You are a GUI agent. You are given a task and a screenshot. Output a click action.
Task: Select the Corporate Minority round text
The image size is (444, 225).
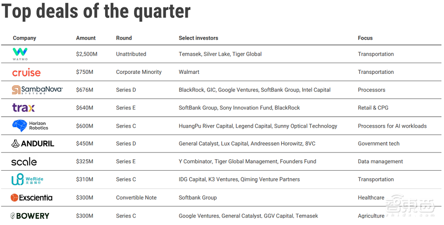tap(139, 72)
